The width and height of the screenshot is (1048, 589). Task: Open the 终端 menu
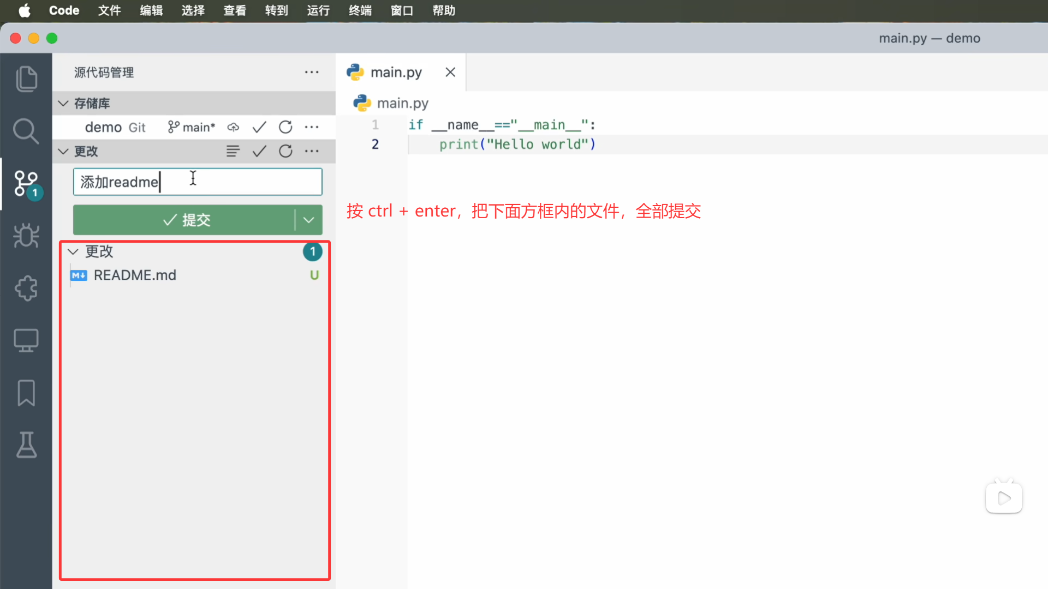tap(360, 10)
